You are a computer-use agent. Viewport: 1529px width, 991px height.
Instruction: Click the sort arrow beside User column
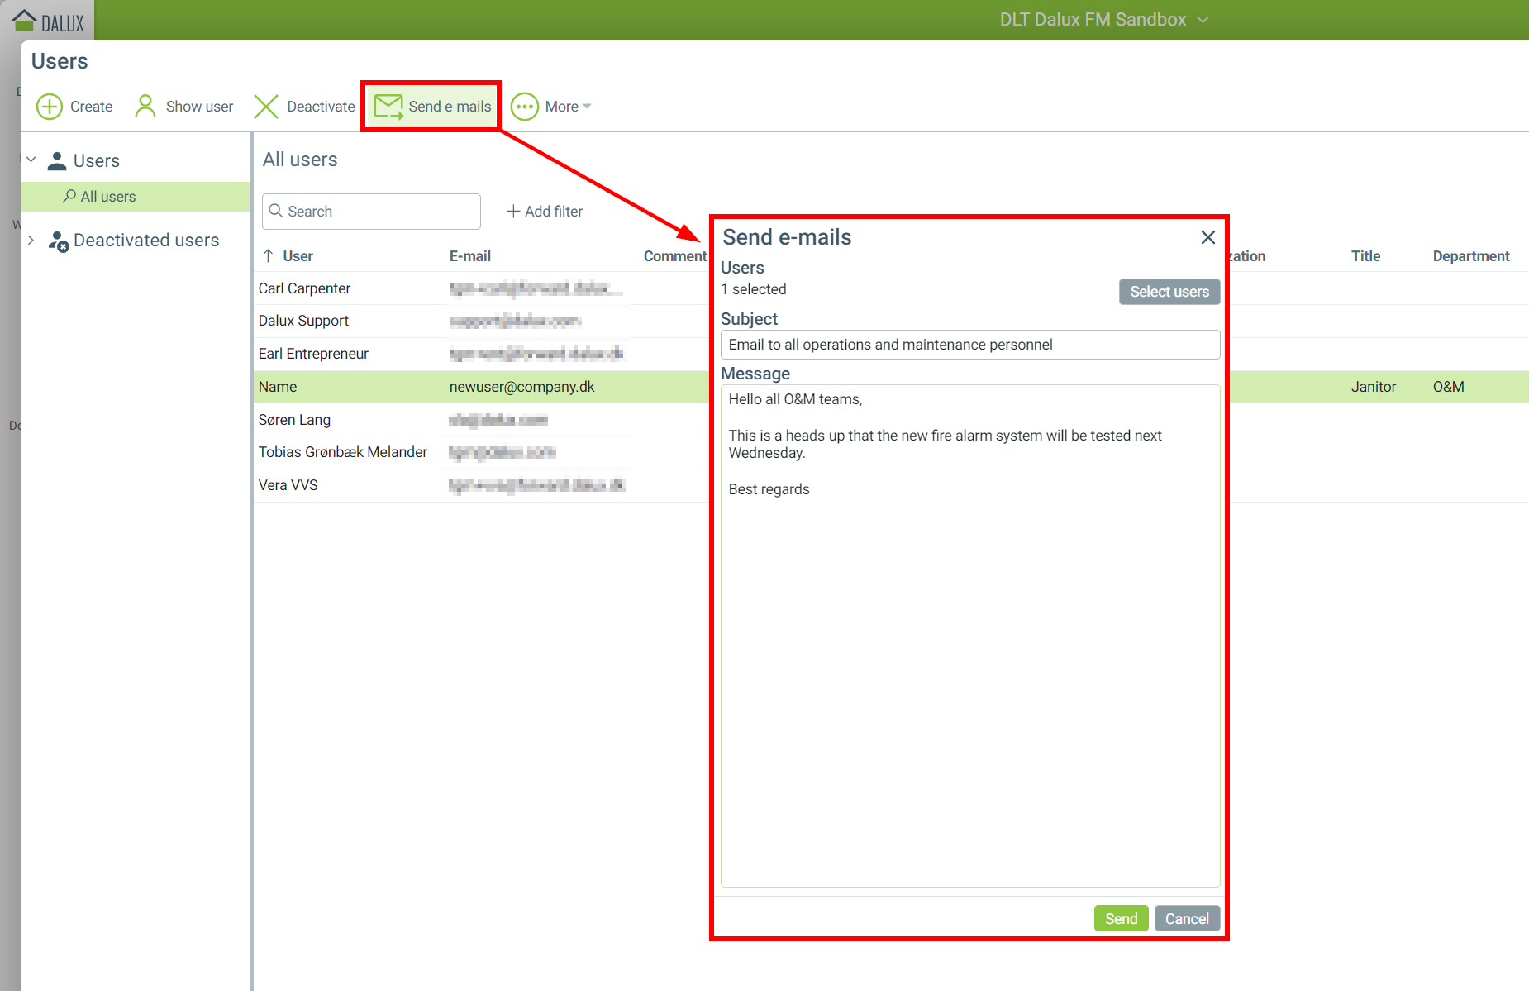coord(269,256)
